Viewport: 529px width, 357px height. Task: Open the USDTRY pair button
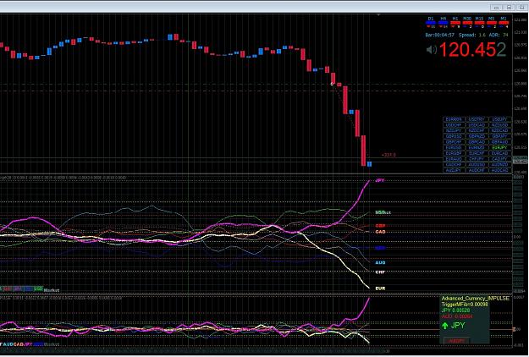pyautogui.click(x=477, y=119)
